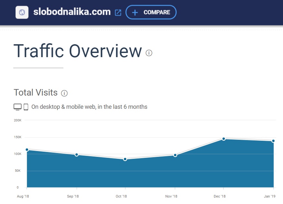Viewport: 283px width, 204px height.
Task: Select the Dec '18 data point
Action: click(223, 139)
